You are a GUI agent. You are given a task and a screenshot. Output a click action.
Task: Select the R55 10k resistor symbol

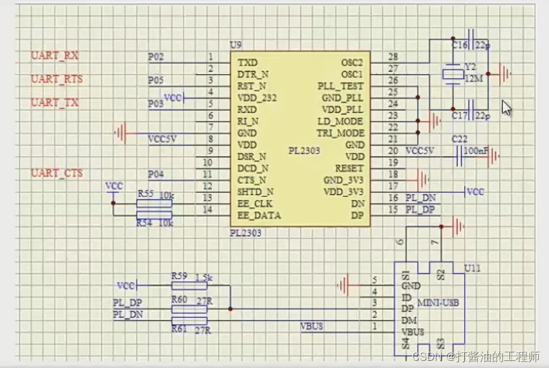[154, 204]
